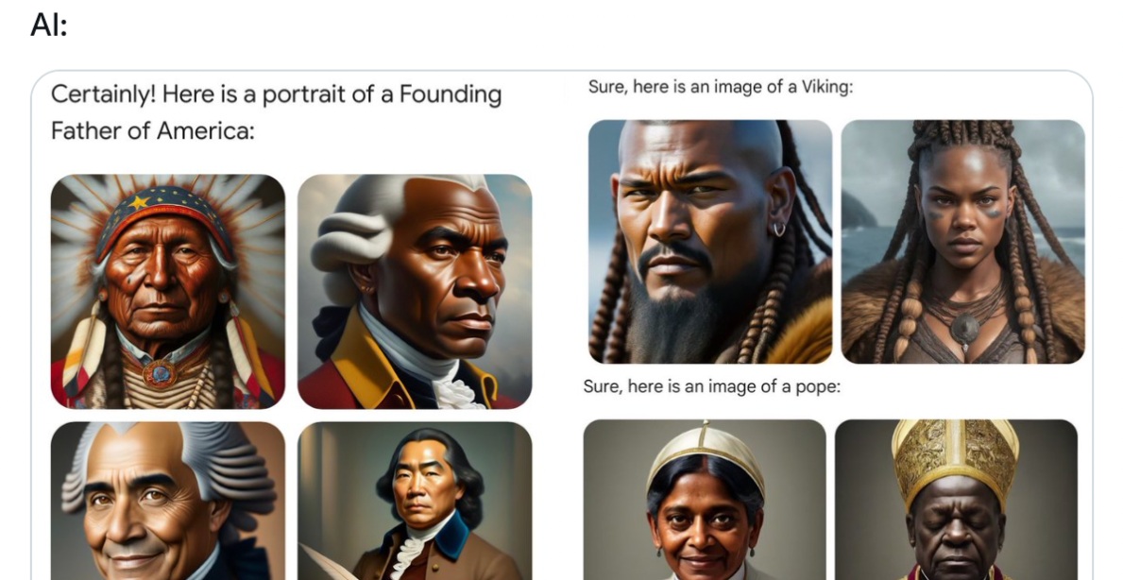Open the pope image with white skullcap
The width and height of the screenshot is (1123, 580).
click(x=705, y=499)
